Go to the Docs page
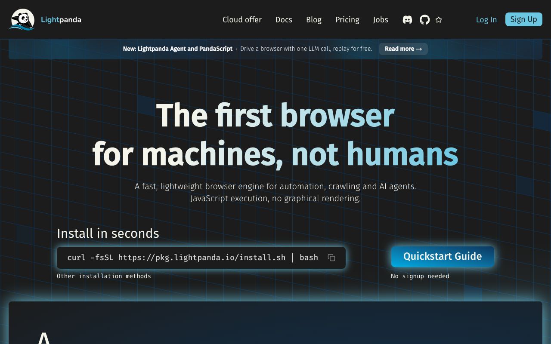 pyautogui.click(x=284, y=20)
